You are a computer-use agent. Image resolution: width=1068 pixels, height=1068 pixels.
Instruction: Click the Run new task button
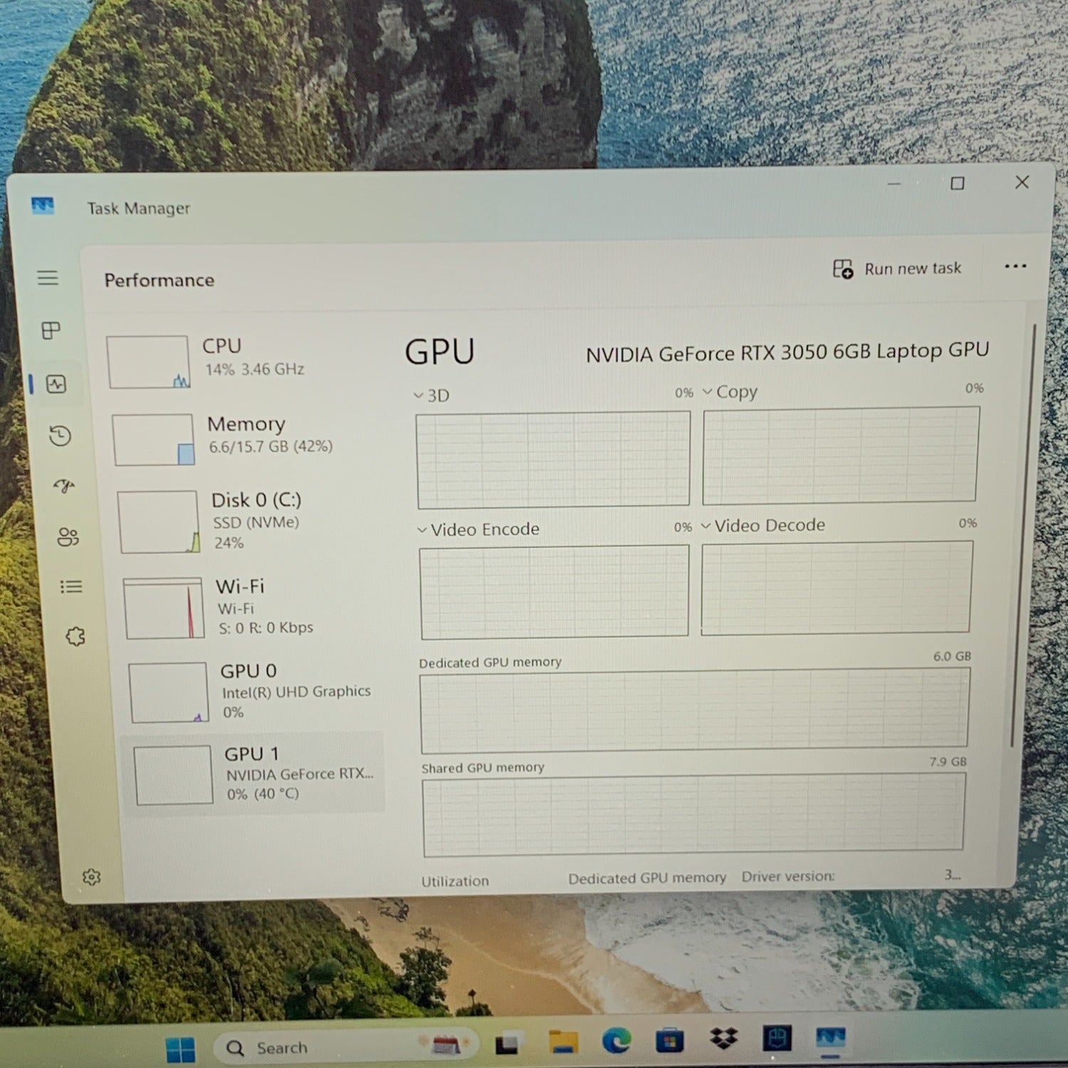pos(897,268)
